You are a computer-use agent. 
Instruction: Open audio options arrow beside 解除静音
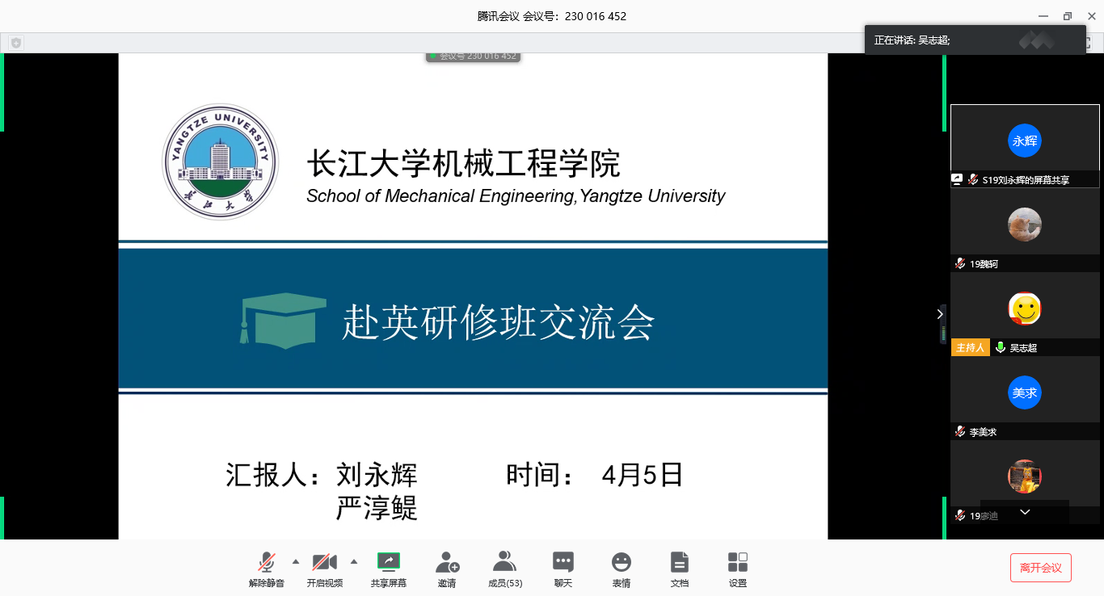tap(295, 561)
